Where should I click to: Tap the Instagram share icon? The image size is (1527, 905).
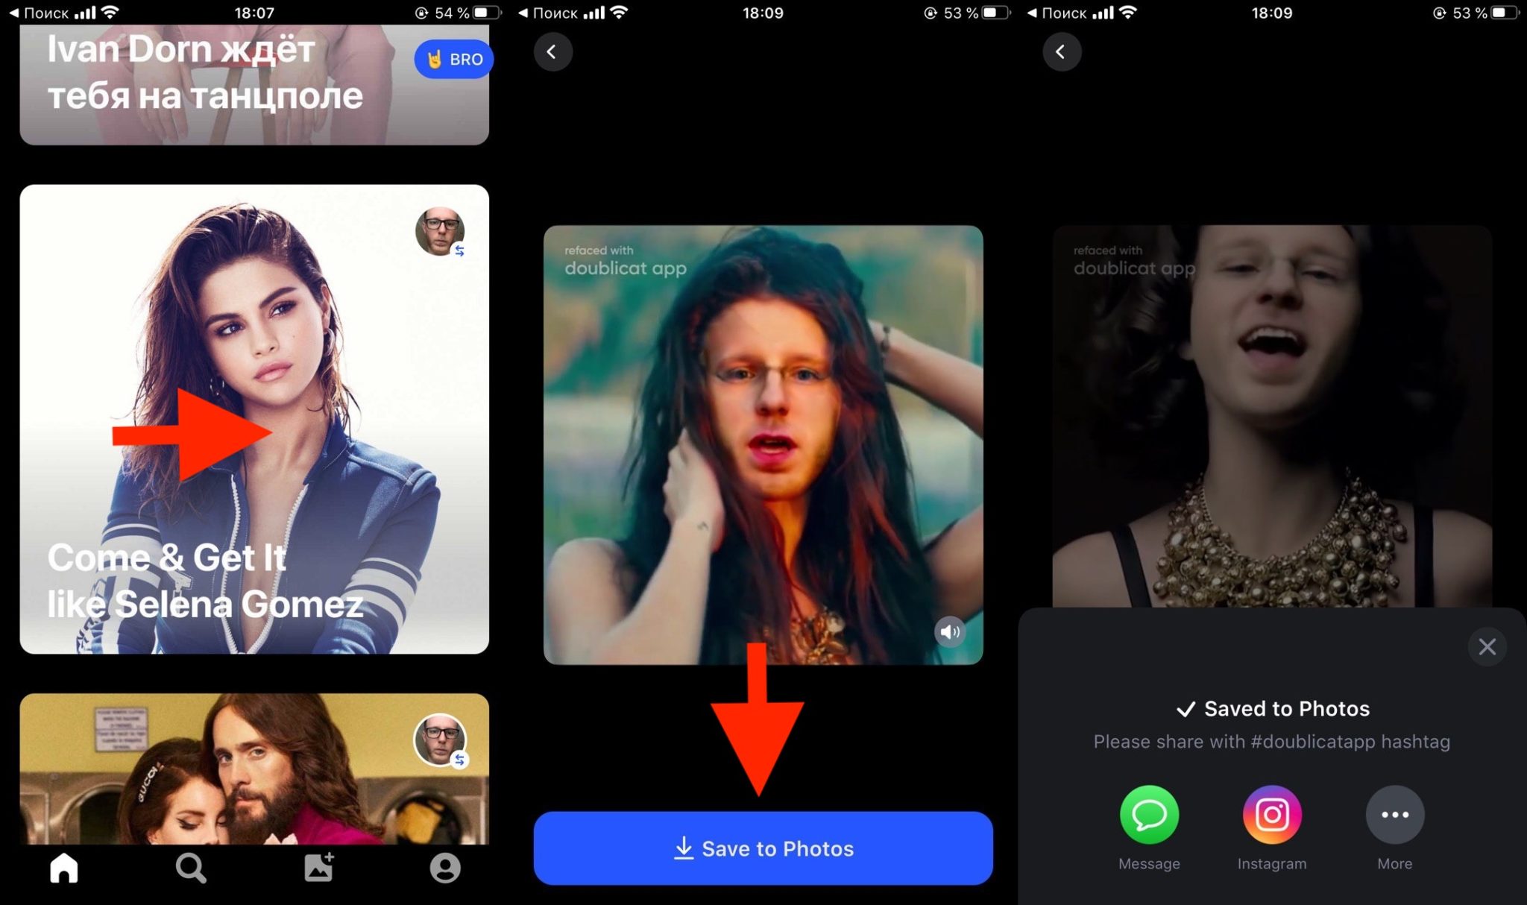pyautogui.click(x=1271, y=815)
